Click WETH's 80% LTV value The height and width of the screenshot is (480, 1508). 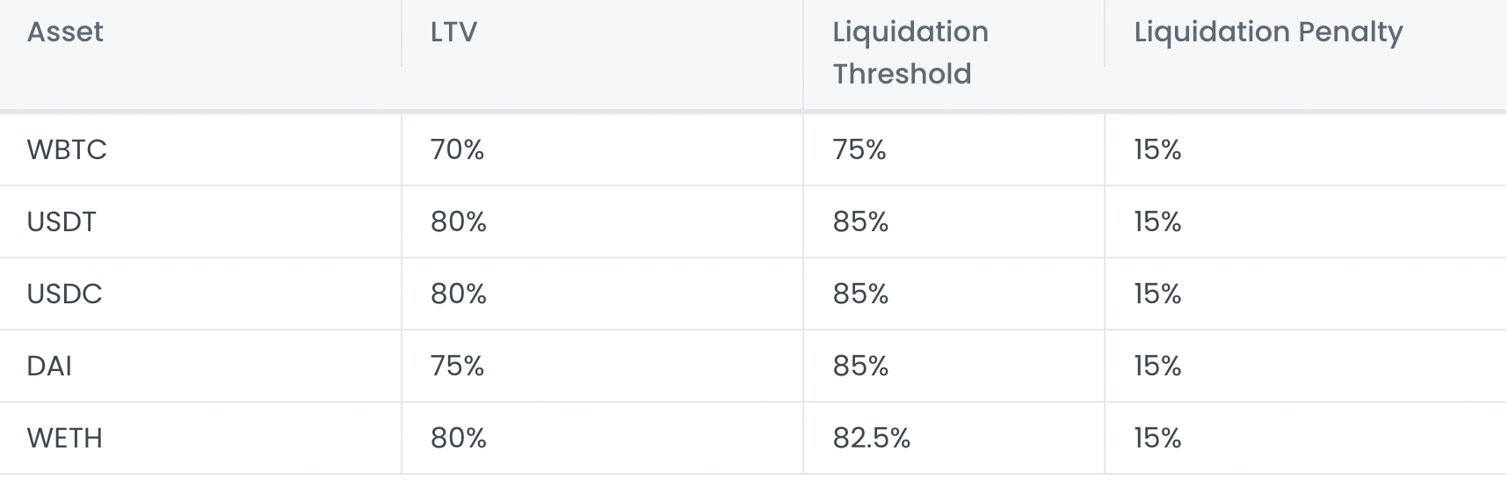459,438
